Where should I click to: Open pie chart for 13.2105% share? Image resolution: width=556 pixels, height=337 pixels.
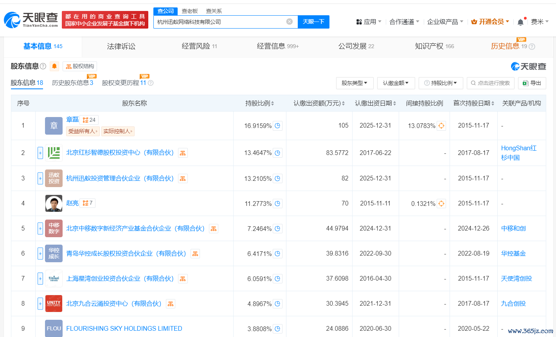click(277, 178)
